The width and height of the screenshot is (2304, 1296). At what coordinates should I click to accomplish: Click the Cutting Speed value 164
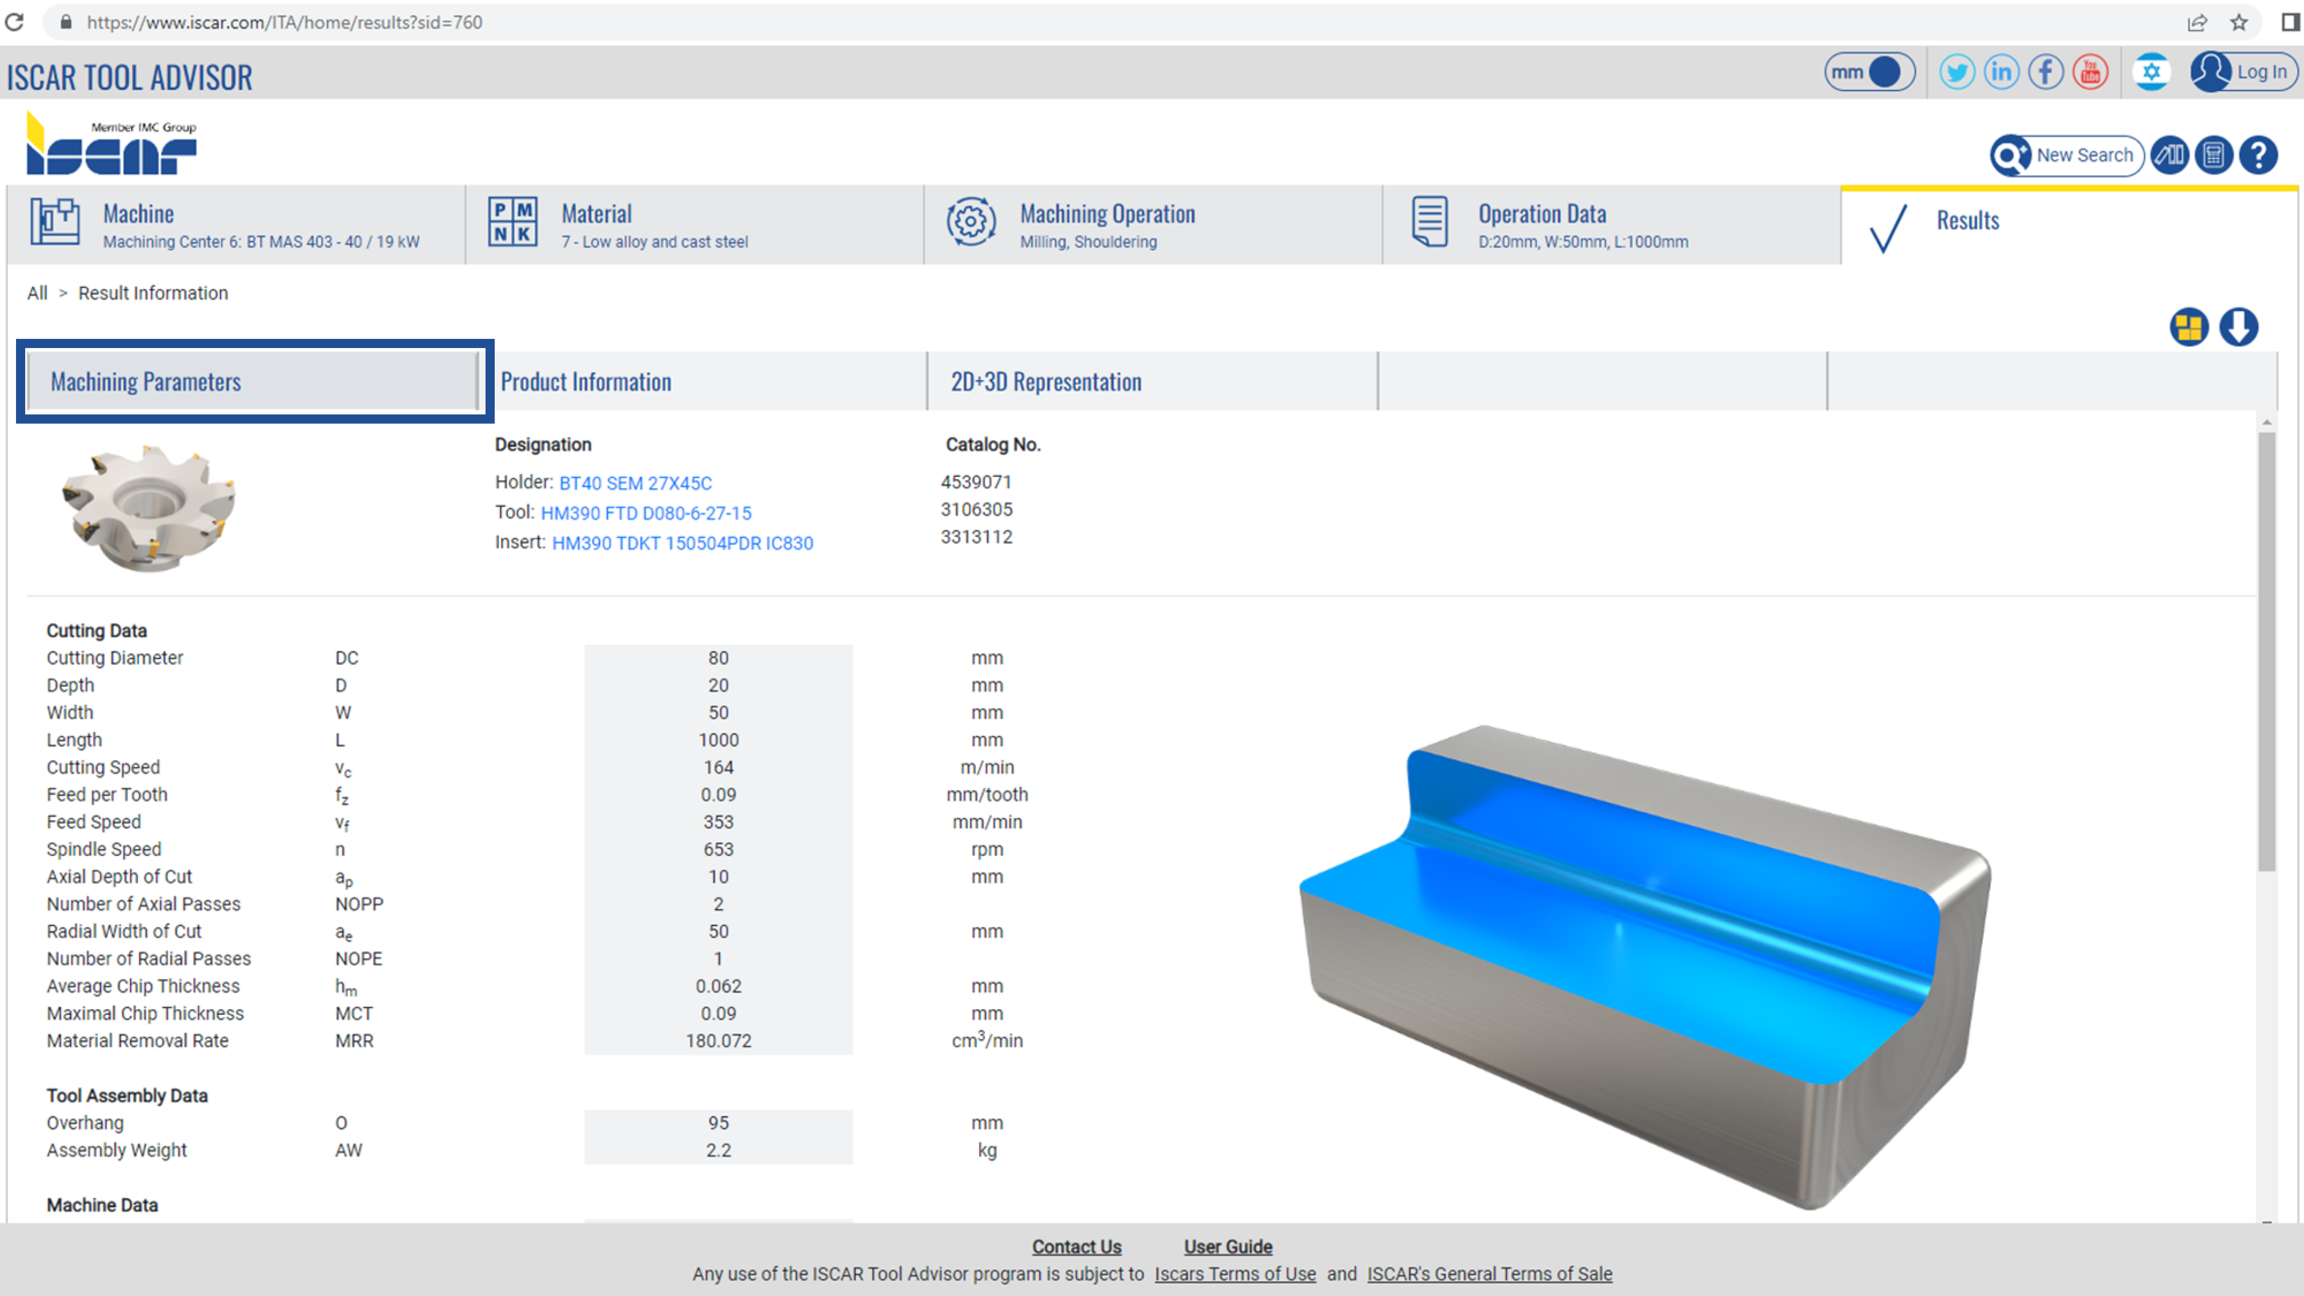pos(718,768)
